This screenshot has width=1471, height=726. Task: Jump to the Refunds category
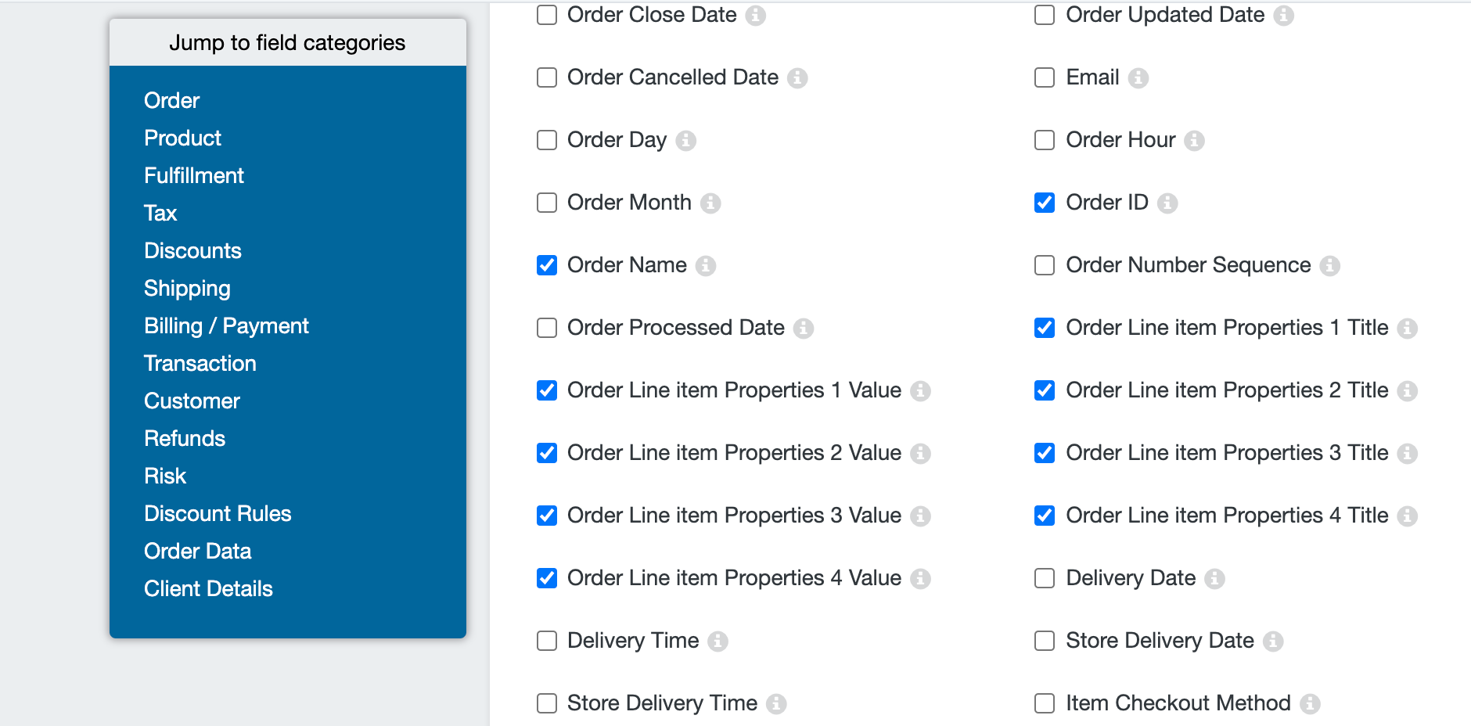click(x=185, y=438)
